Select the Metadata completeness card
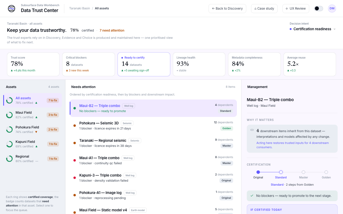Screen dimensions: 343x214 coord(255,64)
